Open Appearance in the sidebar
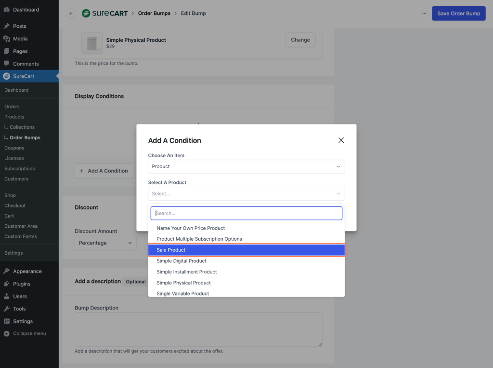Viewport: 493px width, 368px height. click(x=27, y=271)
